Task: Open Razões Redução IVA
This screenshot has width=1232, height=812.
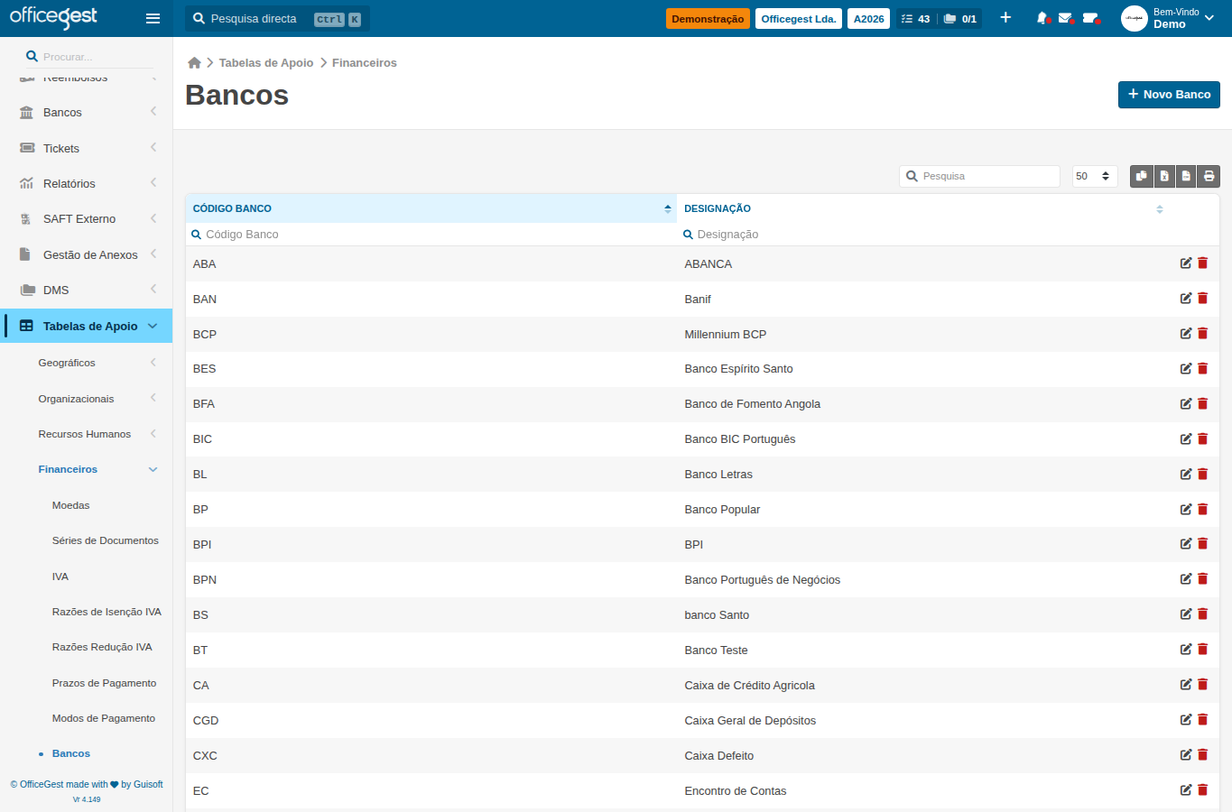Action: [x=102, y=647]
